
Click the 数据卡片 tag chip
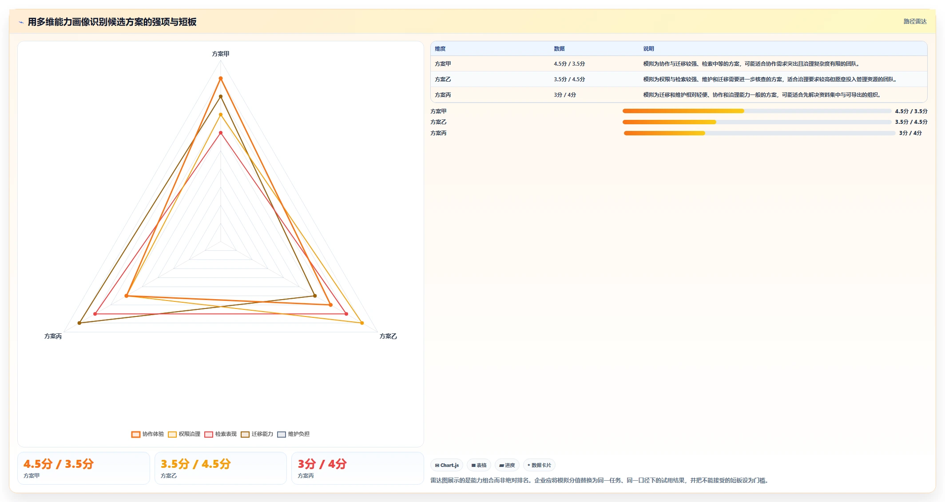coord(539,465)
